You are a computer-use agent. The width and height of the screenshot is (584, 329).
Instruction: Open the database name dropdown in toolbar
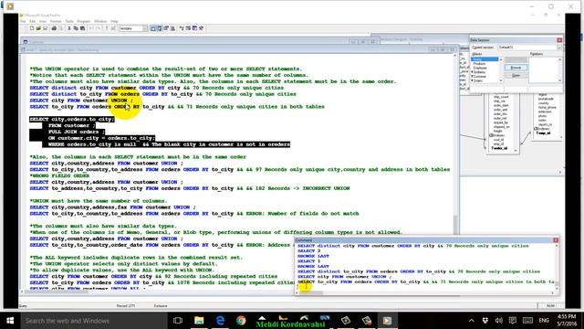[x=145, y=28]
